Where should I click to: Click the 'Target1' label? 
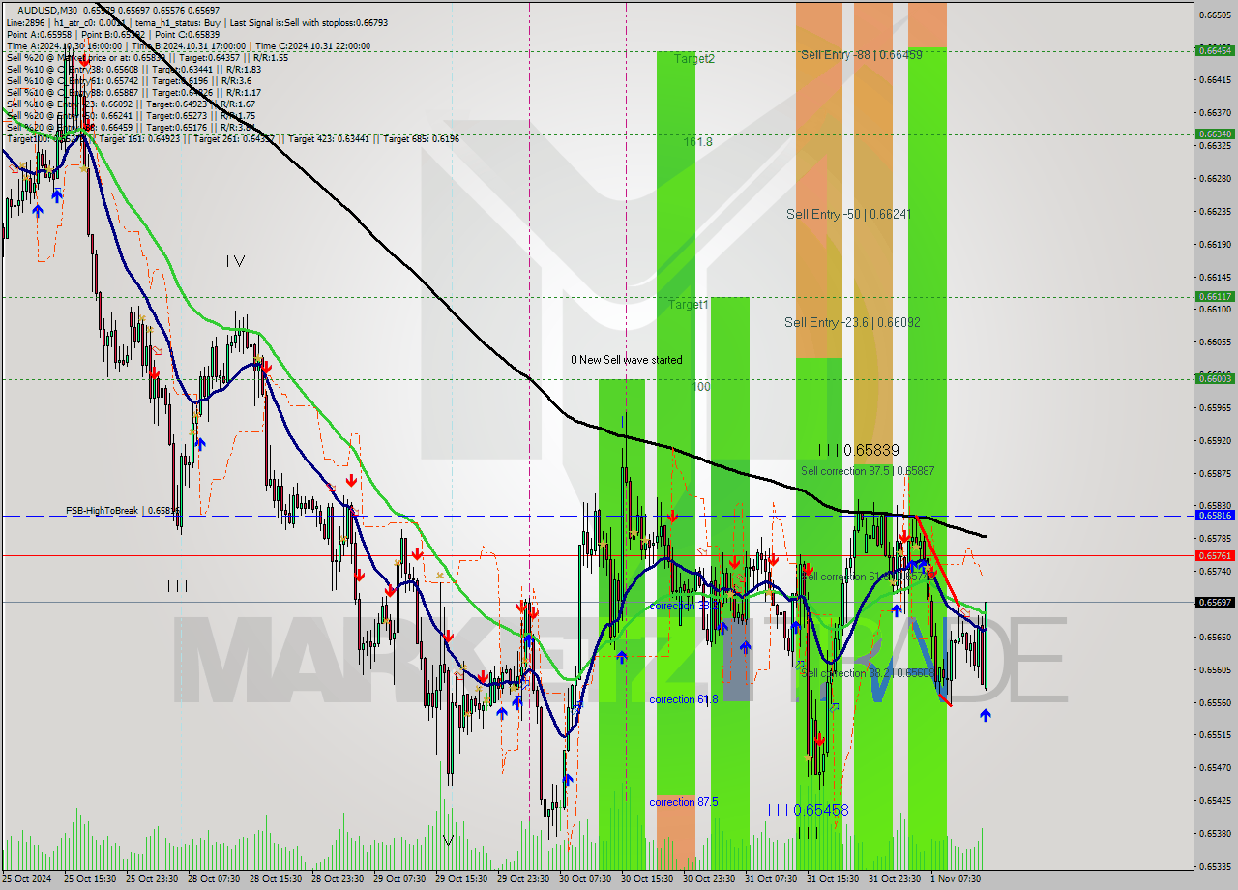689,304
